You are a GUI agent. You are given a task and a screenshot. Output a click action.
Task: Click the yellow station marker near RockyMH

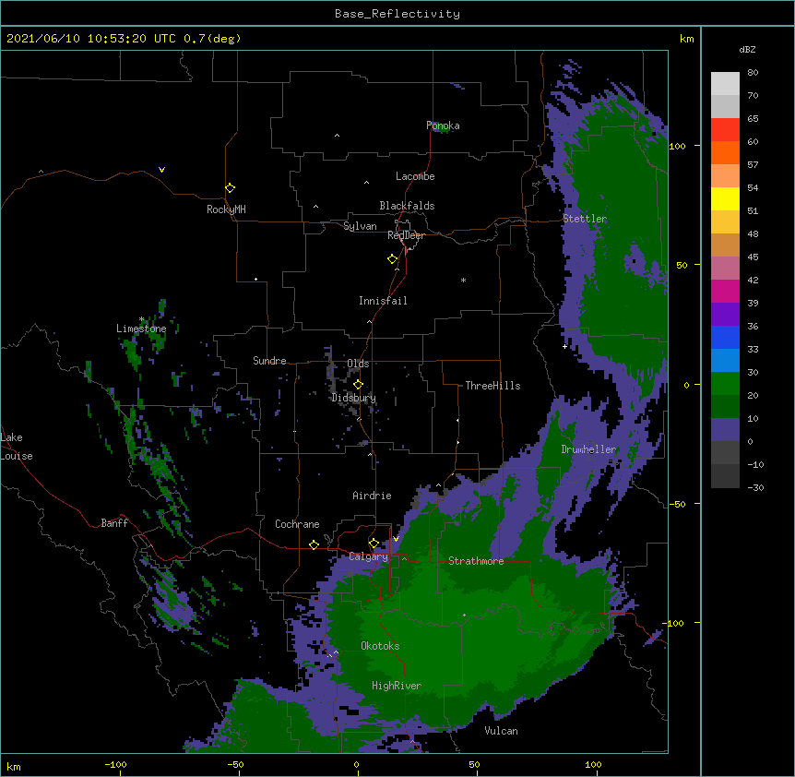point(231,188)
